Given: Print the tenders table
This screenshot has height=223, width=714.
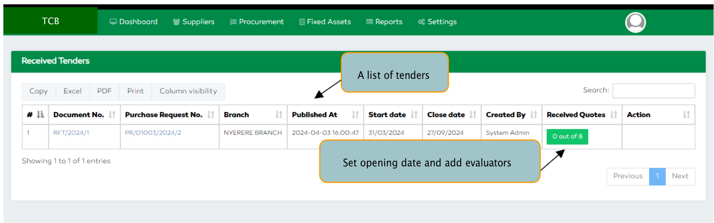Looking at the screenshot, I should tap(135, 91).
